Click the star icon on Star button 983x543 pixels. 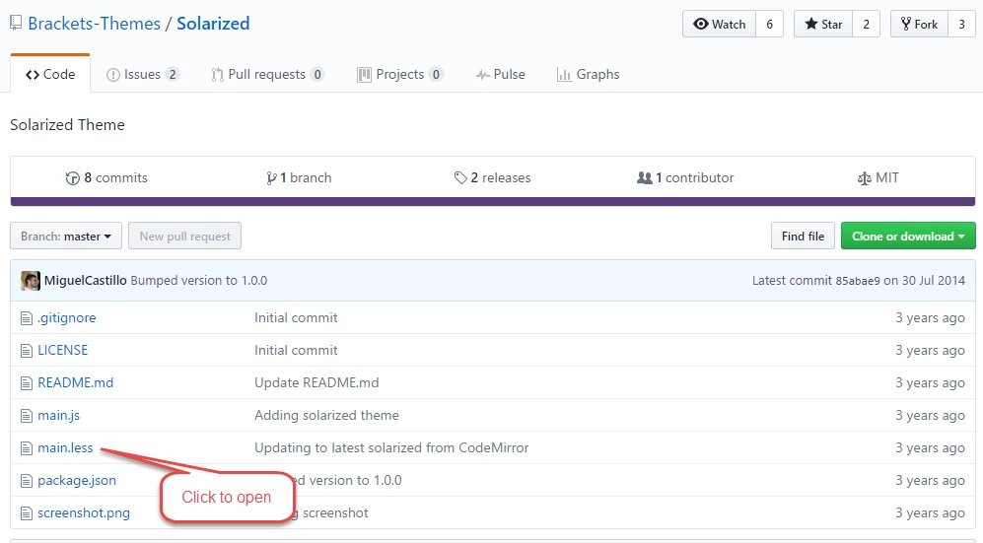tap(811, 24)
